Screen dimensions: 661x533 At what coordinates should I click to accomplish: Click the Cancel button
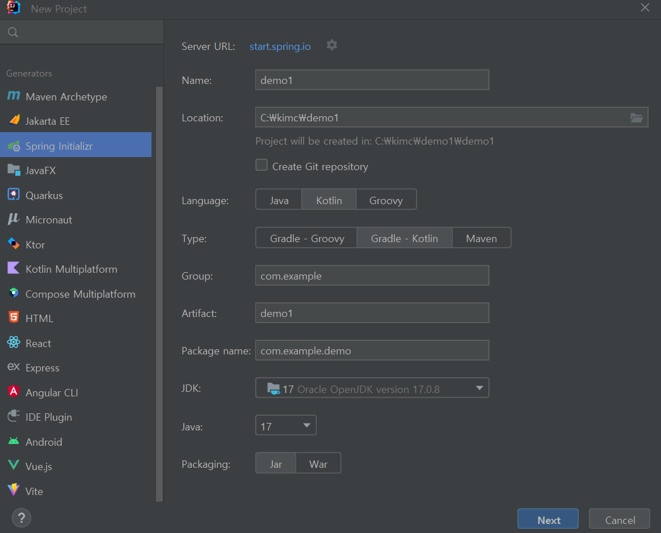tap(620, 519)
